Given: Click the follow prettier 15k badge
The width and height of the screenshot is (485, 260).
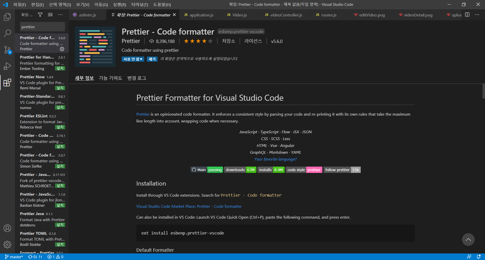Looking at the screenshot, I should coord(342,170).
